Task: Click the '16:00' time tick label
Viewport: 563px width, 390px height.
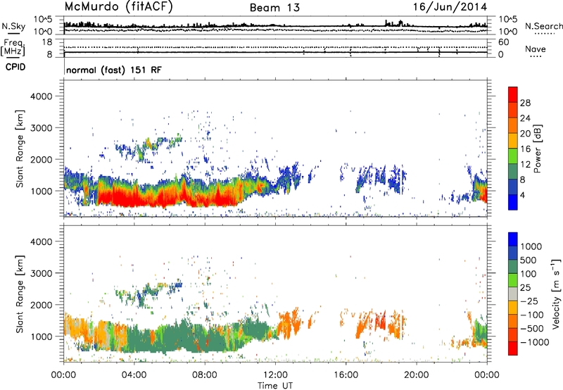Action: pyautogui.click(x=346, y=375)
